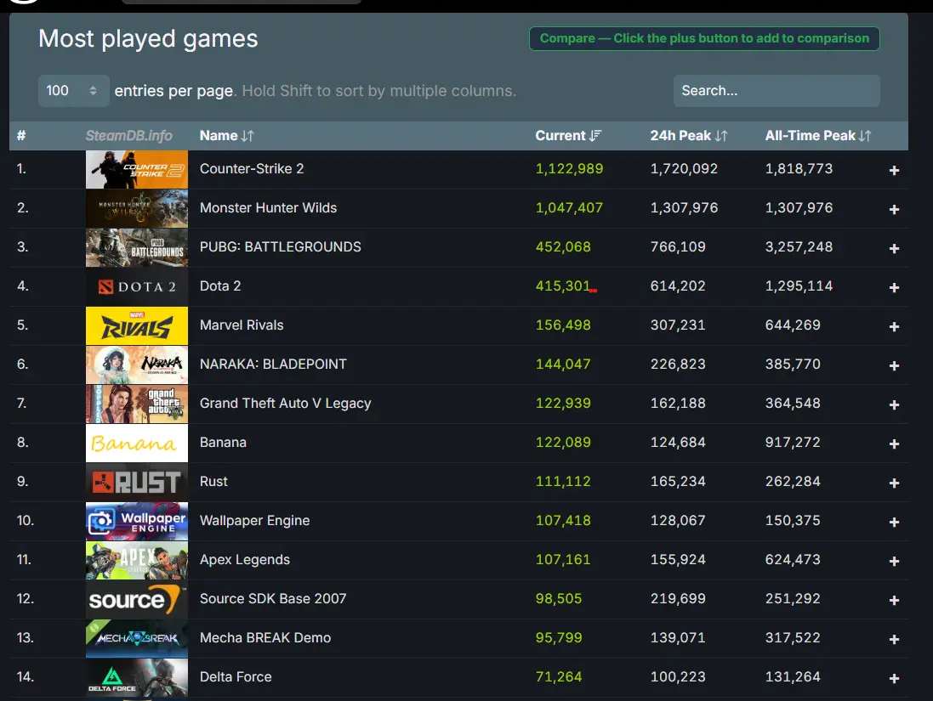Add NARAKA: BLADEPOINT to comparison with plus
This screenshot has height=701, width=933.
point(894,365)
